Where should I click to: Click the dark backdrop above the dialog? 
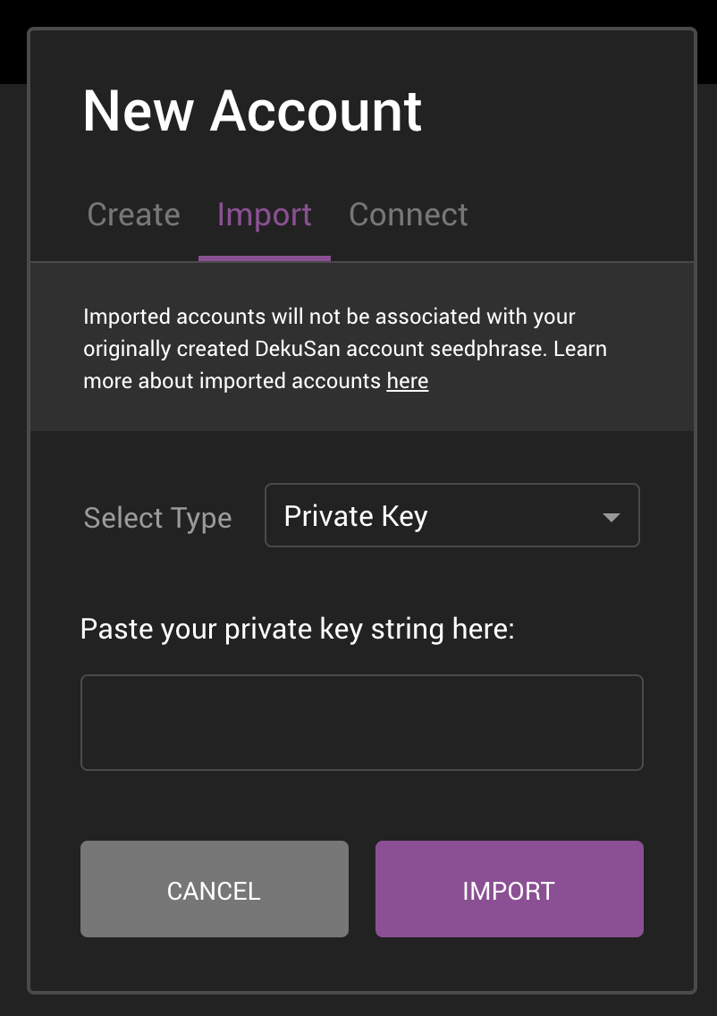358,13
